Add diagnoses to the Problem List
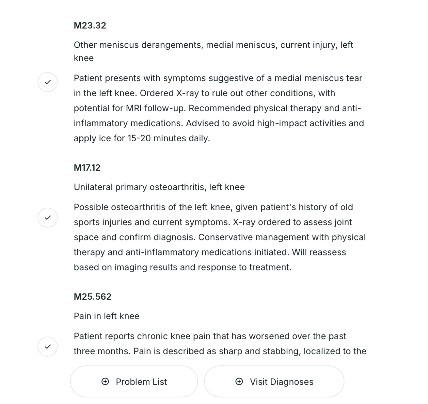428x404 pixels. coord(134,382)
